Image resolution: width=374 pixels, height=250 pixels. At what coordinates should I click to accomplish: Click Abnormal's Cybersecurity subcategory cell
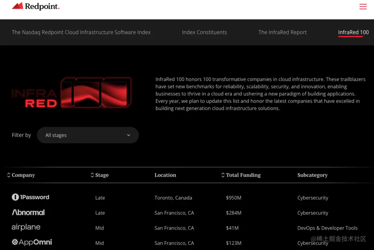[x=313, y=213]
